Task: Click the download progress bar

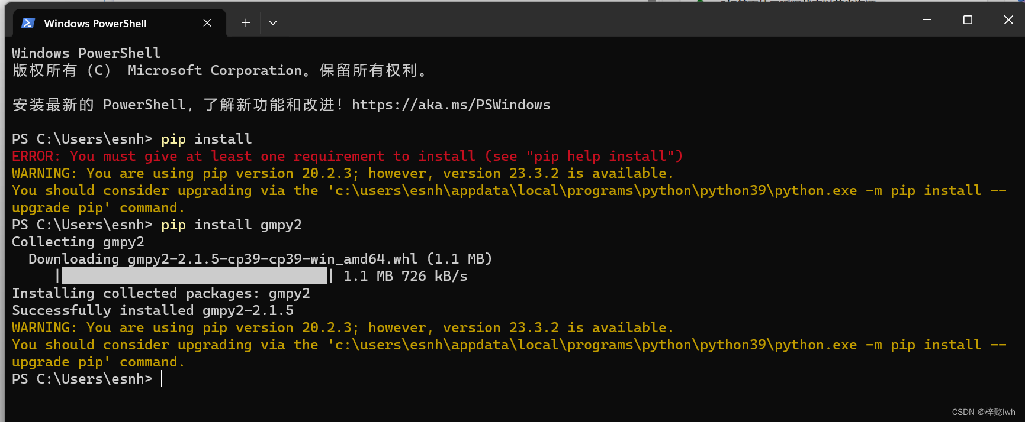Action: point(194,276)
